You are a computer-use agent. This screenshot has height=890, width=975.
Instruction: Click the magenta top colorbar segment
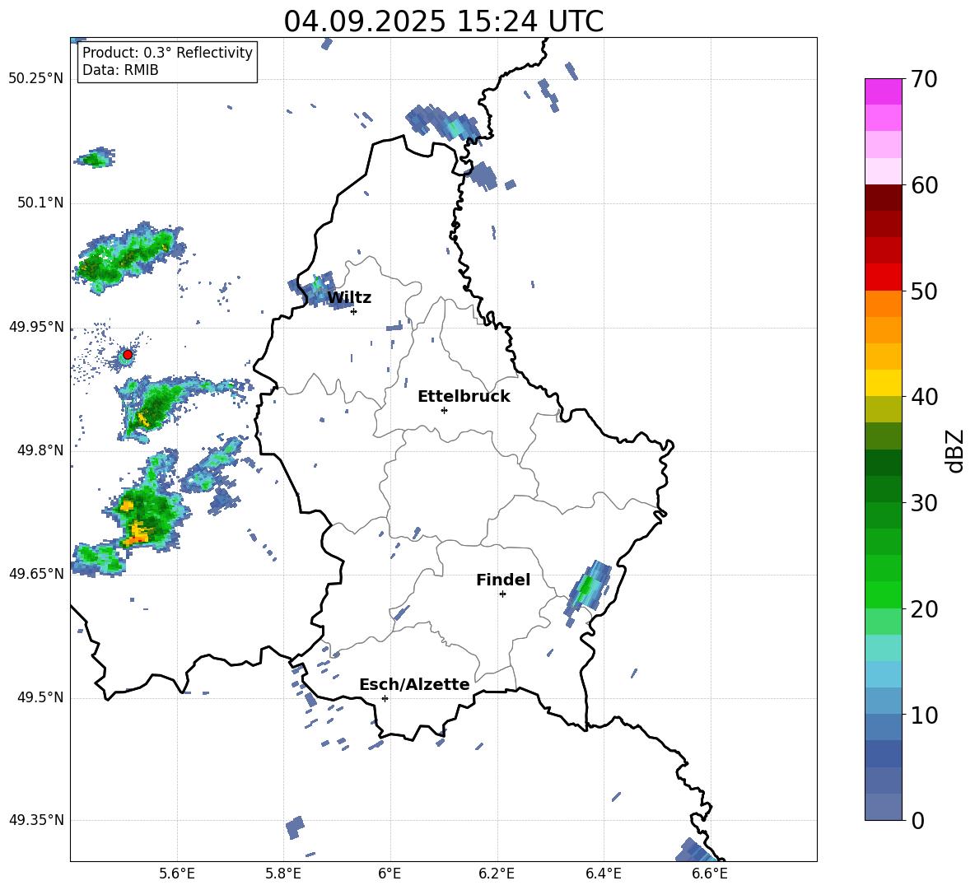pyautogui.click(x=883, y=91)
